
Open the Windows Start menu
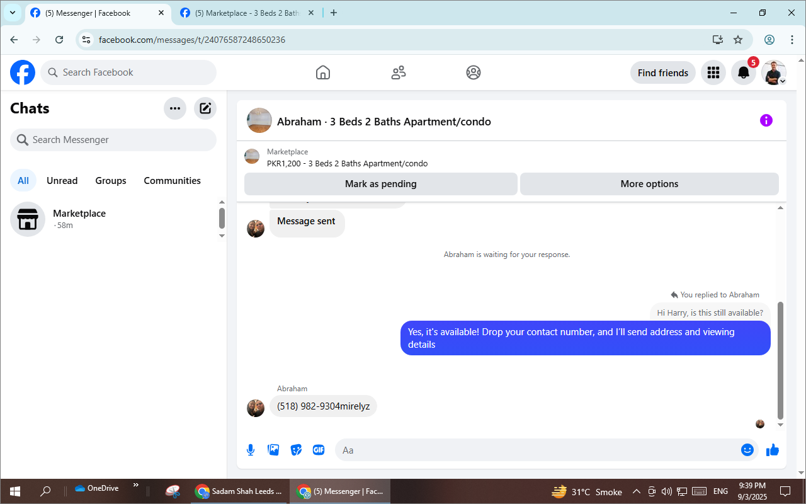[x=14, y=491]
